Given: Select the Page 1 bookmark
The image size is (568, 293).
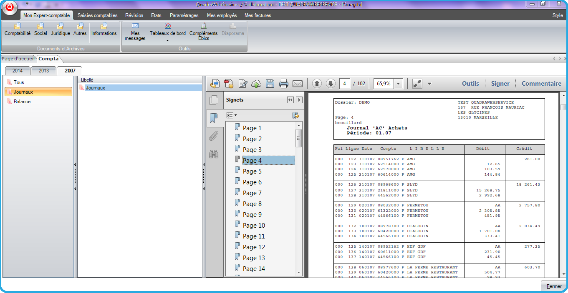Looking at the screenshot, I should pos(252,128).
